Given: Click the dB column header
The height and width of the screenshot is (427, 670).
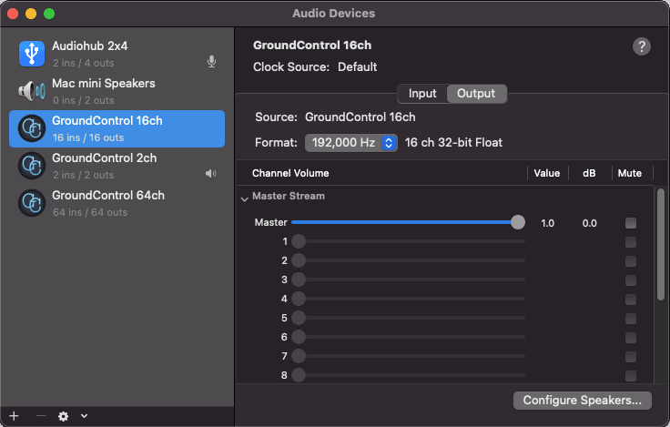Looking at the screenshot, I should (x=589, y=173).
